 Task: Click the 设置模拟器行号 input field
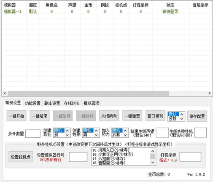coord(78,157)
